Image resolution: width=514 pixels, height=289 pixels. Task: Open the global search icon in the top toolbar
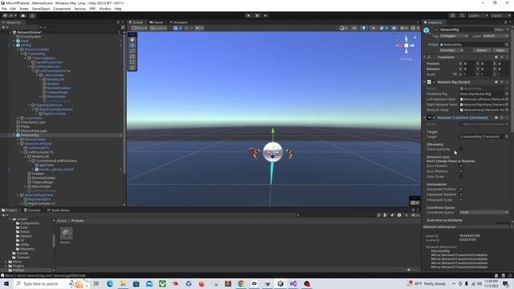[x=462, y=15]
